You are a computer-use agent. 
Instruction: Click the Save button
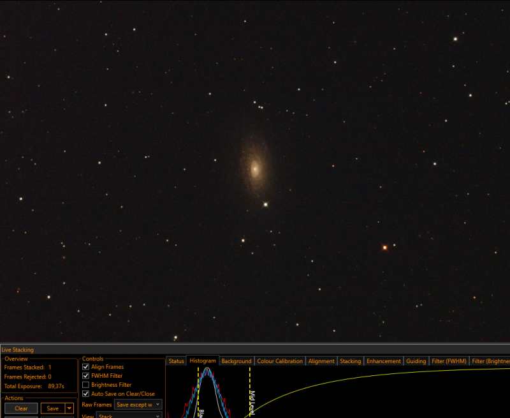click(x=53, y=408)
